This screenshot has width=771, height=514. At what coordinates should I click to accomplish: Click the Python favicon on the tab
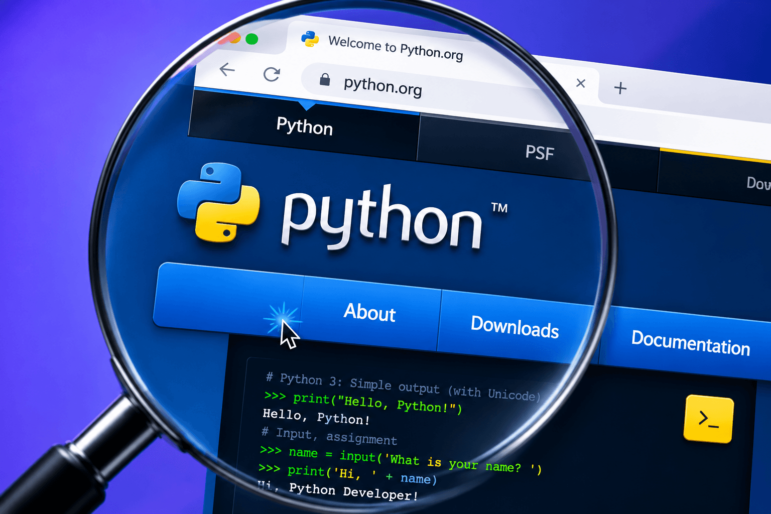[x=310, y=39]
